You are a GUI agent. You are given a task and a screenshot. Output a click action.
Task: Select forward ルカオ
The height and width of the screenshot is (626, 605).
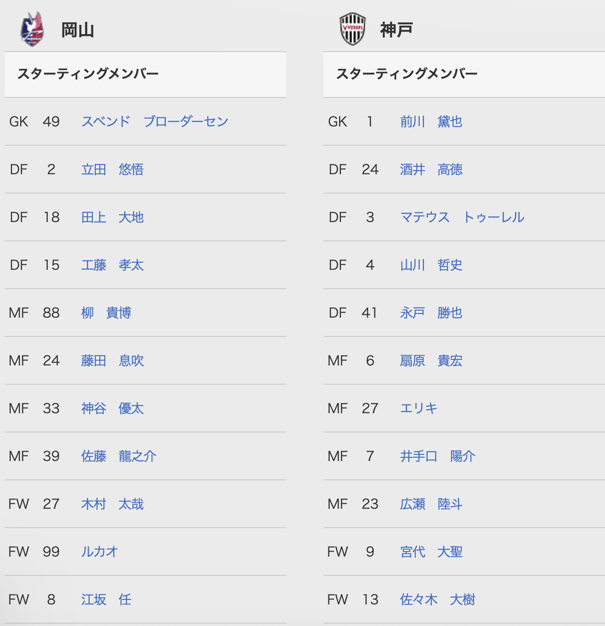[99, 551]
